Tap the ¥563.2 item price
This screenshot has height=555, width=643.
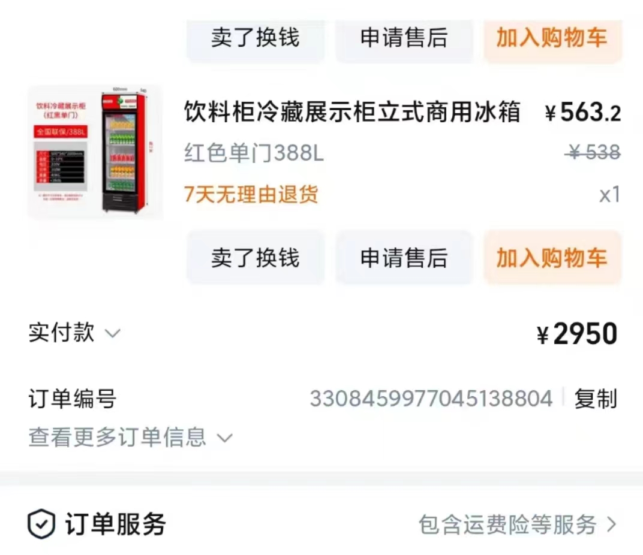583,112
